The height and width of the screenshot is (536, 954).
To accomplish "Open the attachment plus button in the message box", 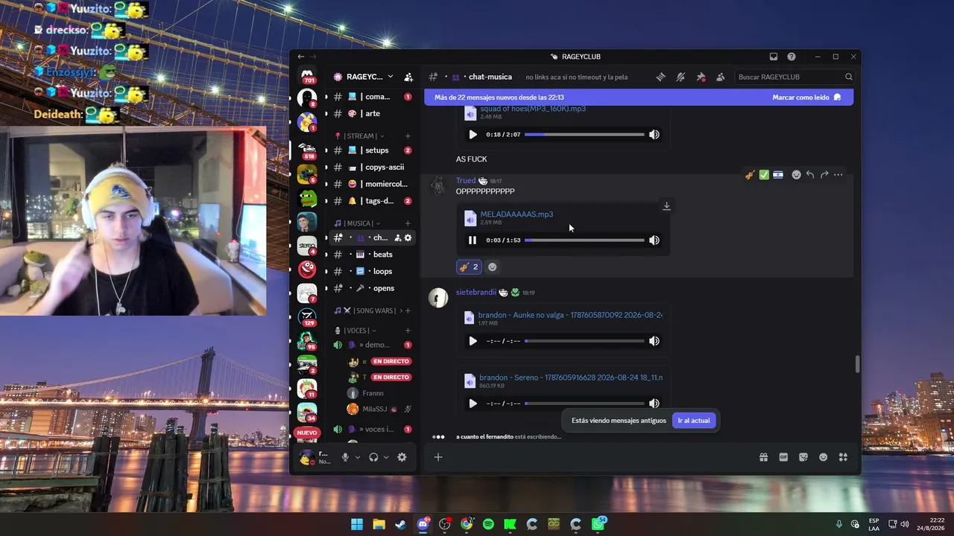I will (438, 457).
